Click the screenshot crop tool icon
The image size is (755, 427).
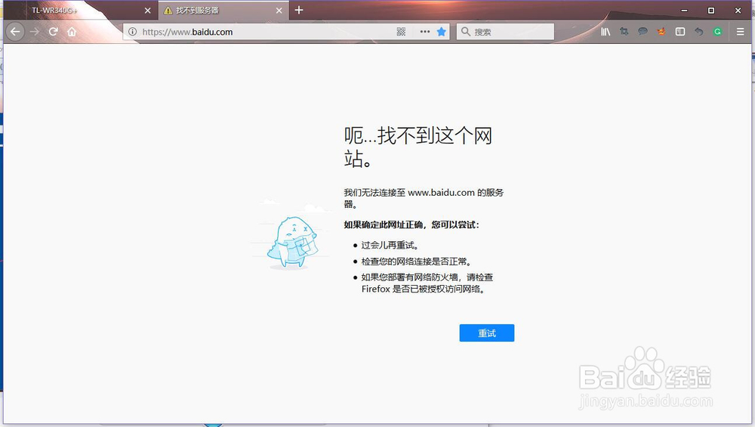pos(624,32)
